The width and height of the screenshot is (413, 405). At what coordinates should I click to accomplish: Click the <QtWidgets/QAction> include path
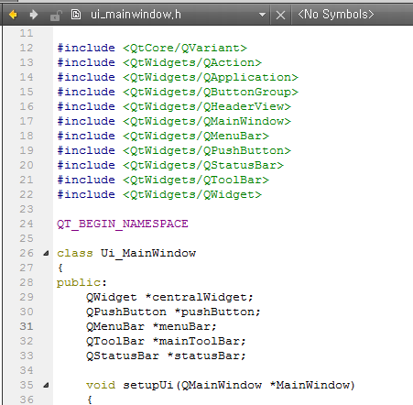click(x=192, y=62)
